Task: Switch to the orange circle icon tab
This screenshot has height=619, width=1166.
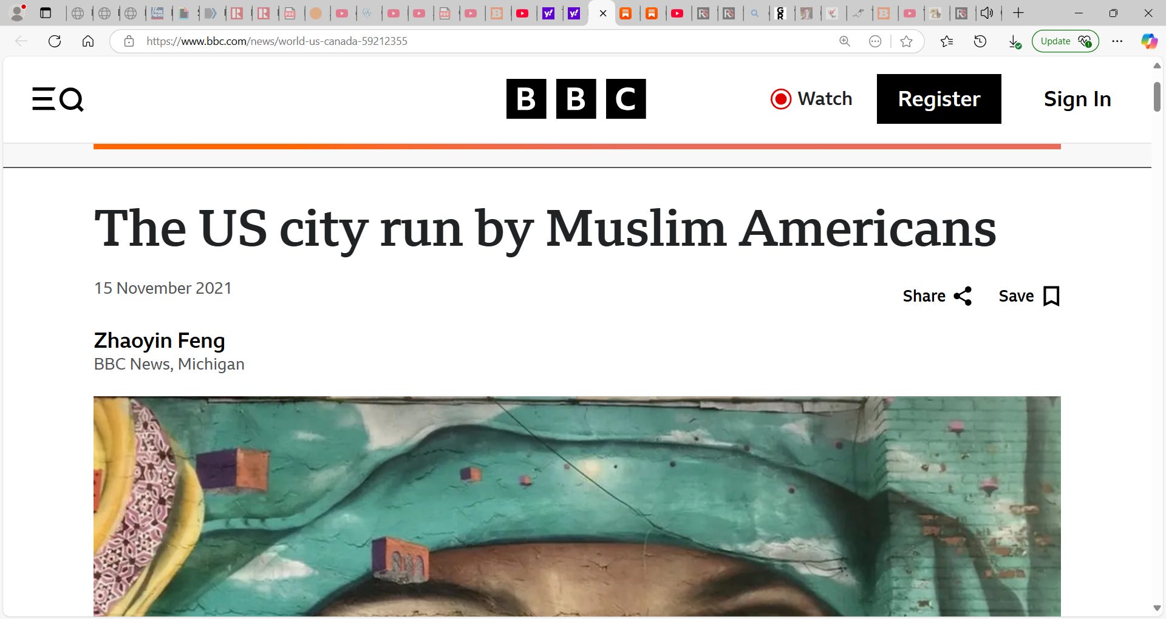Action: (x=316, y=13)
